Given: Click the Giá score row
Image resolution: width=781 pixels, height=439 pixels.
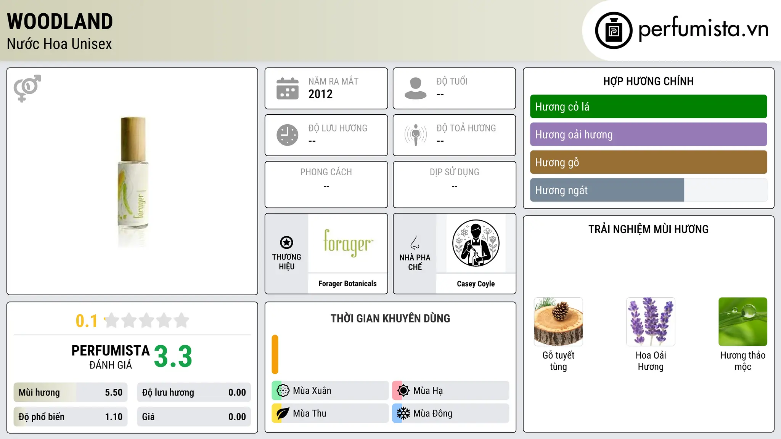Looking at the screenshot, I should 194,417.
